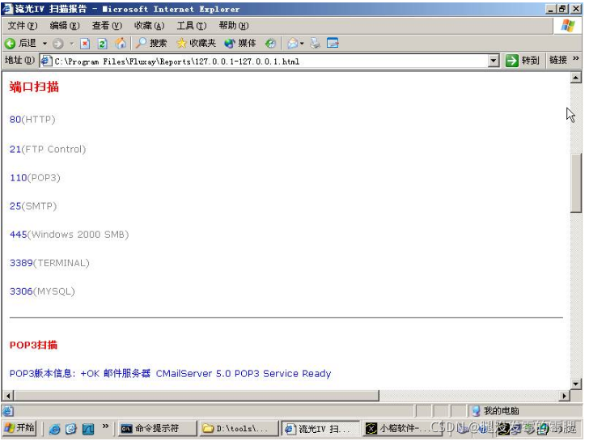
Task: Click the IE page icon in address bar
Action: pos(46,61)
